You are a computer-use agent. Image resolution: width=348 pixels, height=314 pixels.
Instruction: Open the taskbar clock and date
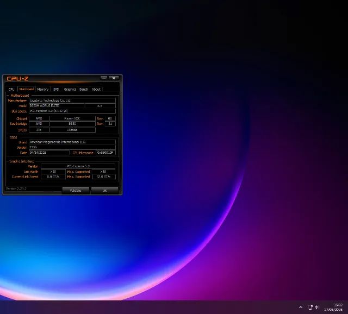tap(333, 307)
